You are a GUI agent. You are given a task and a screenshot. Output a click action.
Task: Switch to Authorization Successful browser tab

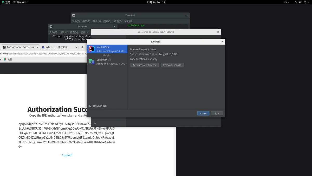click(x=21, y=47)
